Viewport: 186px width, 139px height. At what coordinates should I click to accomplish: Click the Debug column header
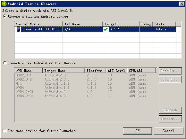click(146, 24)
